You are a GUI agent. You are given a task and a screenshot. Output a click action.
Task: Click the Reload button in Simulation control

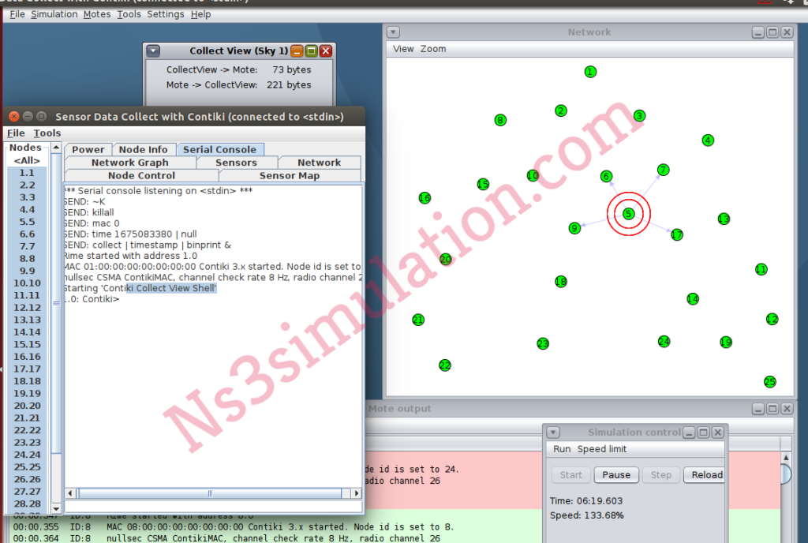click(x=705, y=475)
